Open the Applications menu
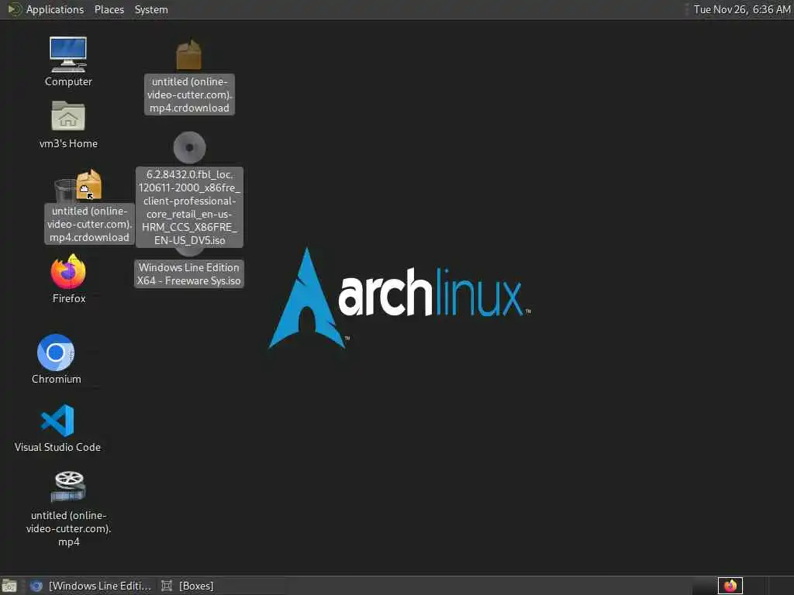 pos(55,9)
